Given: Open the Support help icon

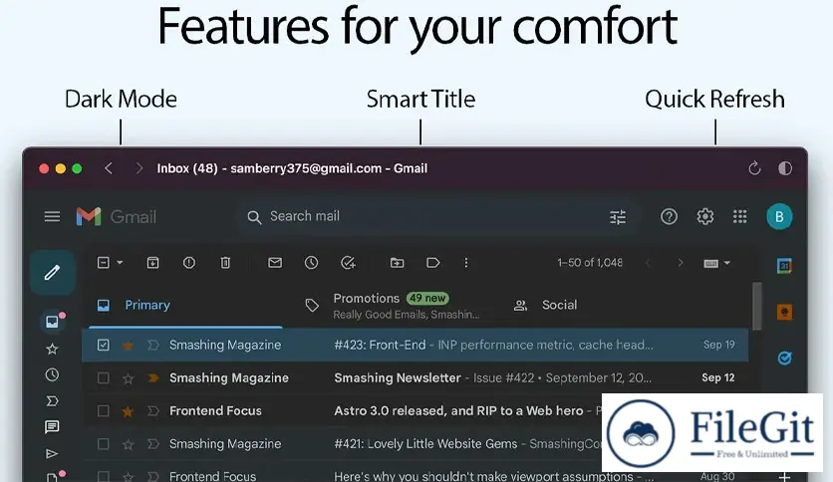Looking at the screenshot, I should (x=669, y=216).
